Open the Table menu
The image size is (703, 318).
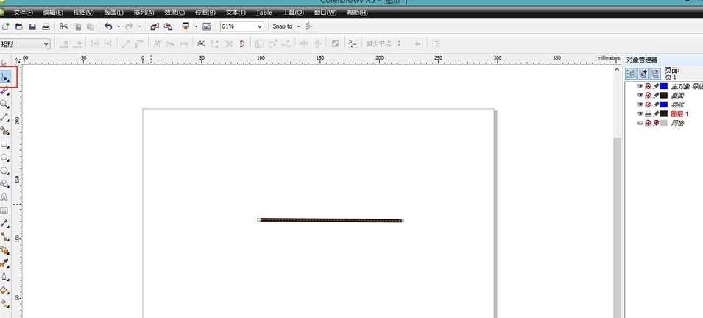(x=264, y=13)
